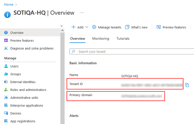Open the Users page
194x124 pixels.
[x=14, y=66]
